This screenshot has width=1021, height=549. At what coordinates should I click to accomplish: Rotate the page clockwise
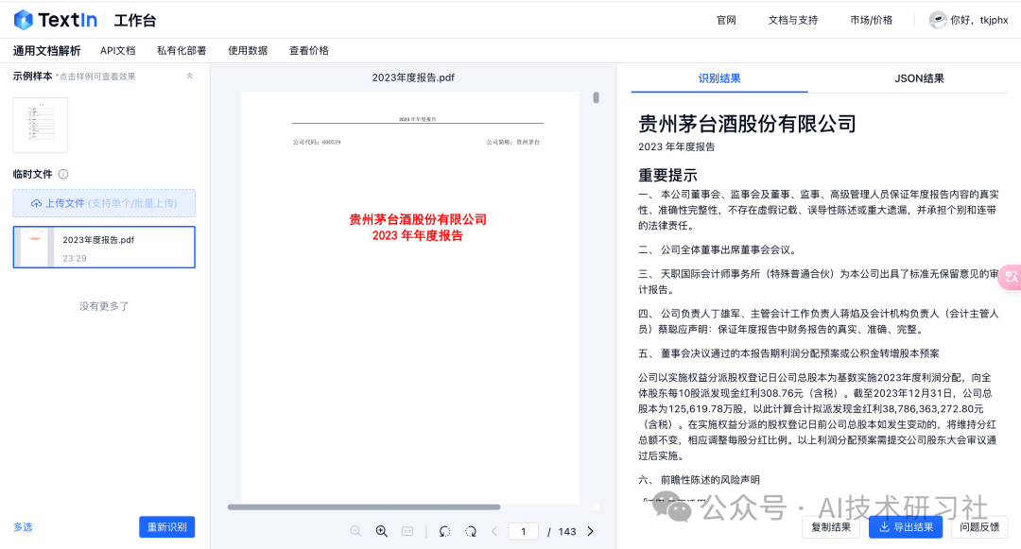470,531
